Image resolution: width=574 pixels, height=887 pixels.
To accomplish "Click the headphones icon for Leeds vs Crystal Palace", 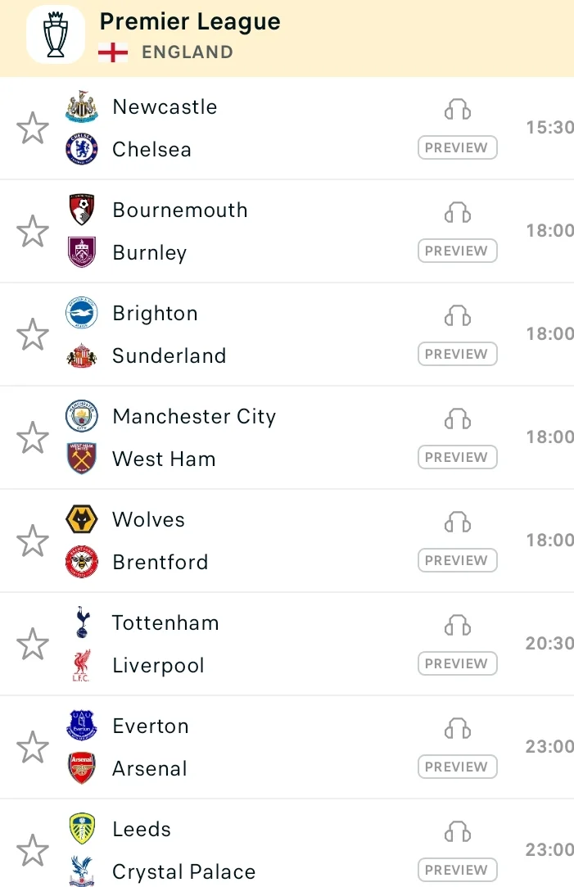I will (458, 832).
